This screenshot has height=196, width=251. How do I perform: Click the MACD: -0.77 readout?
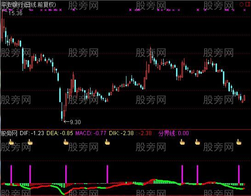click(91, 133)
